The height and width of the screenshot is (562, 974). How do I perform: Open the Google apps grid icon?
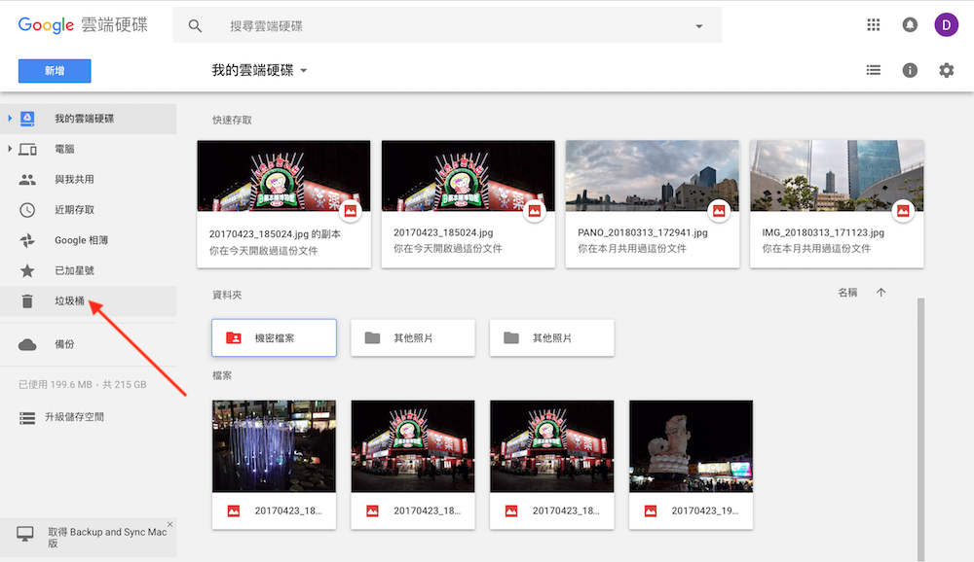coord(873,25)
